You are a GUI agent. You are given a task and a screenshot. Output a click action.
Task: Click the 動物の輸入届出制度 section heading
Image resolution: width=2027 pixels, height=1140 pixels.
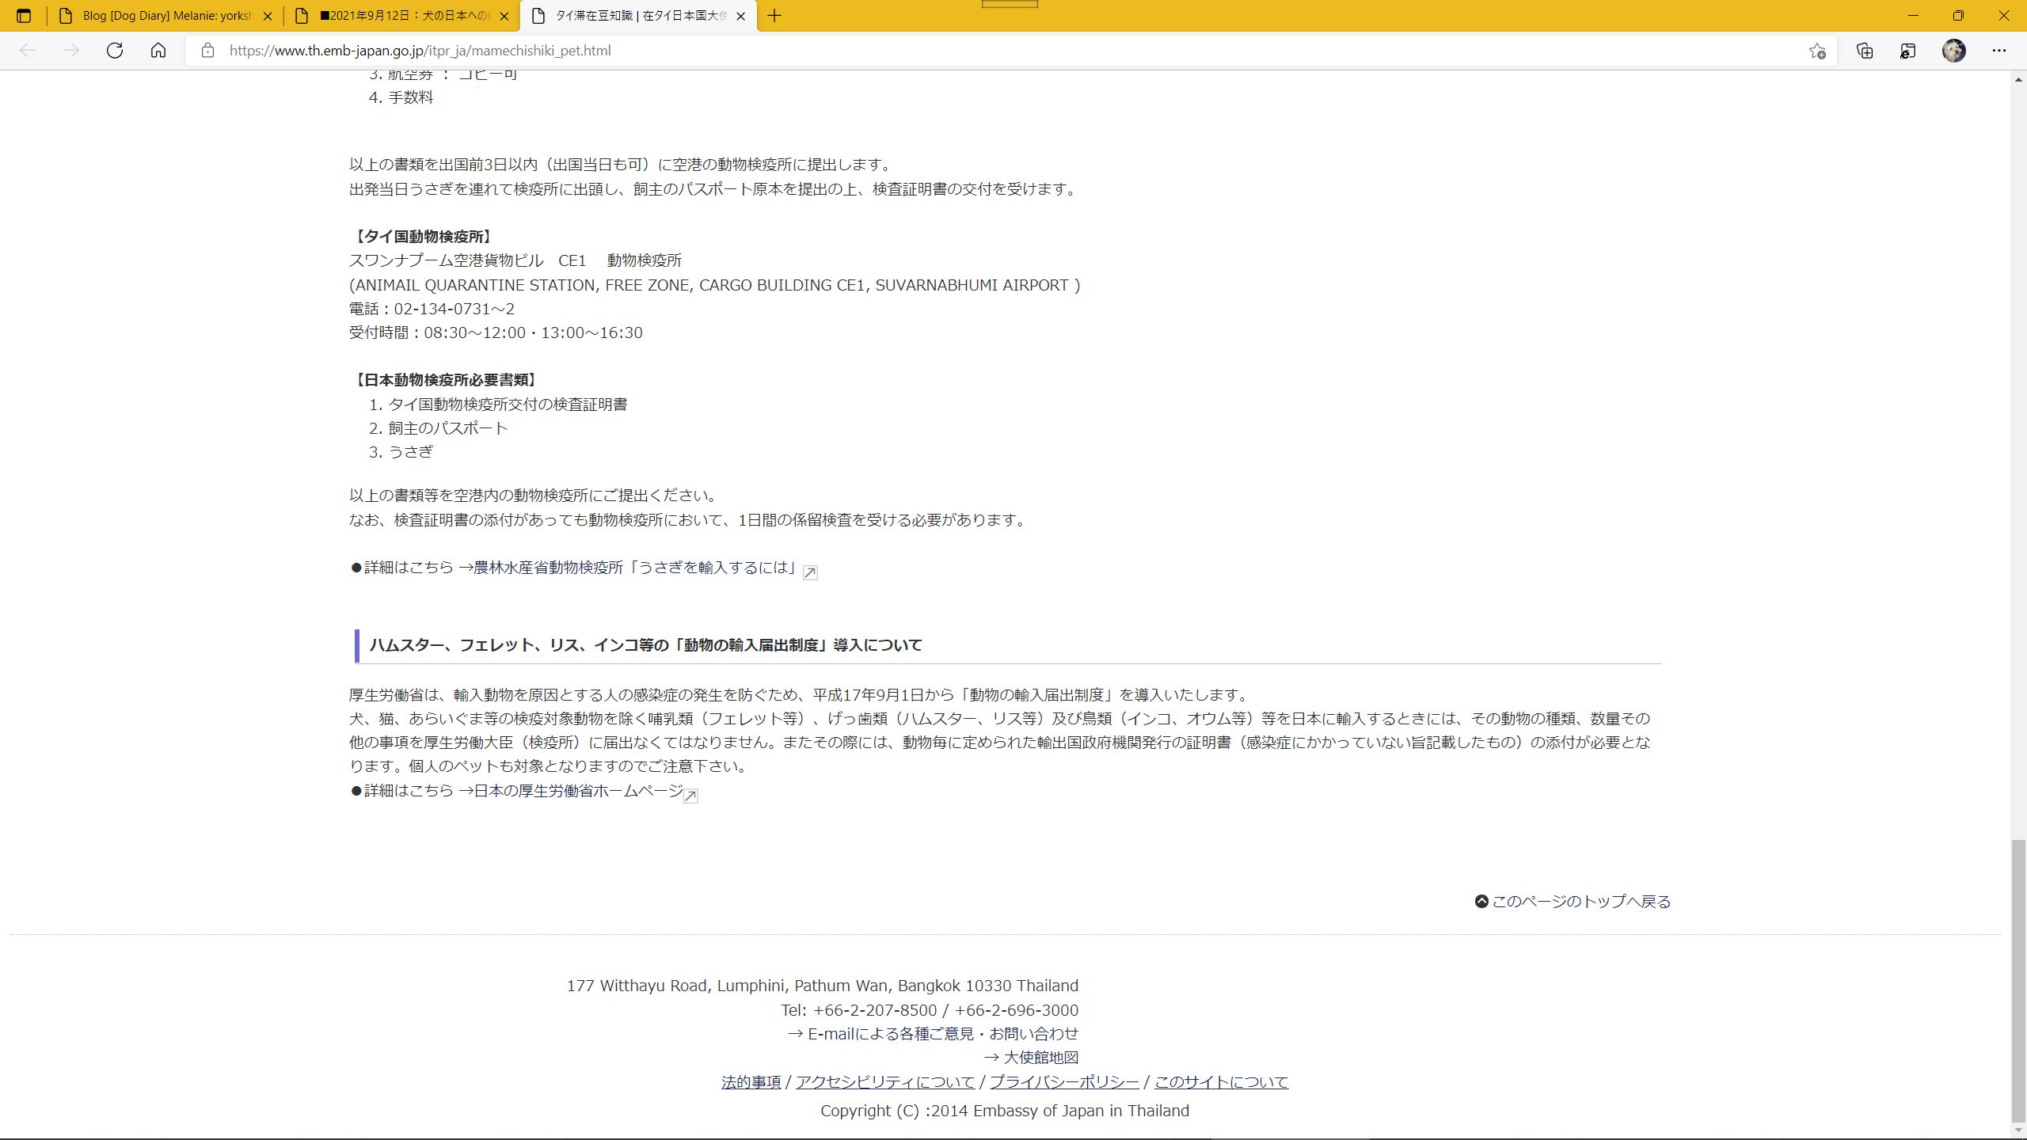(645, 645)
